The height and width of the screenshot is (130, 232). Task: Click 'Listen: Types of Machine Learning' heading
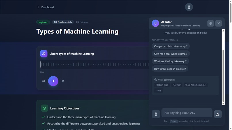(72, 54)
